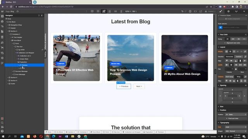The height and width of the screenshot is (139, 248).
Task: Choose Horizontal flex direction
Action: pyautogui.click(x=229, y=57)
